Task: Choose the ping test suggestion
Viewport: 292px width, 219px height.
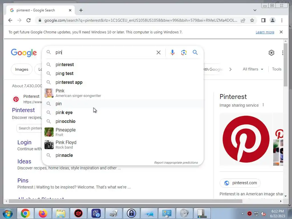Action: click(x=123, y=73)
